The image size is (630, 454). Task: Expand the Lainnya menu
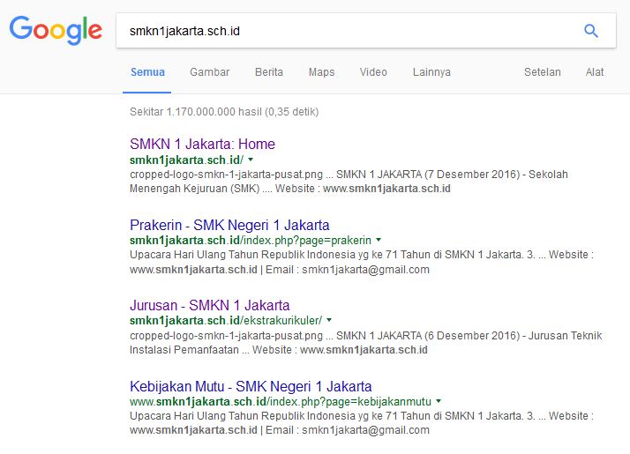pyautogui.click(x=431, y=72)
